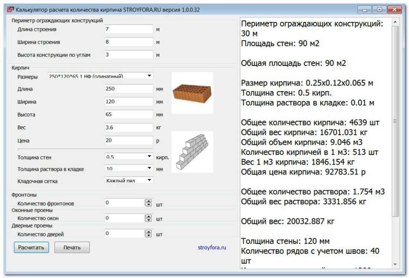
Task: Click the result line 'Общее количество раствора: 1.754 м3'
Action: click(x=313, y=192)
